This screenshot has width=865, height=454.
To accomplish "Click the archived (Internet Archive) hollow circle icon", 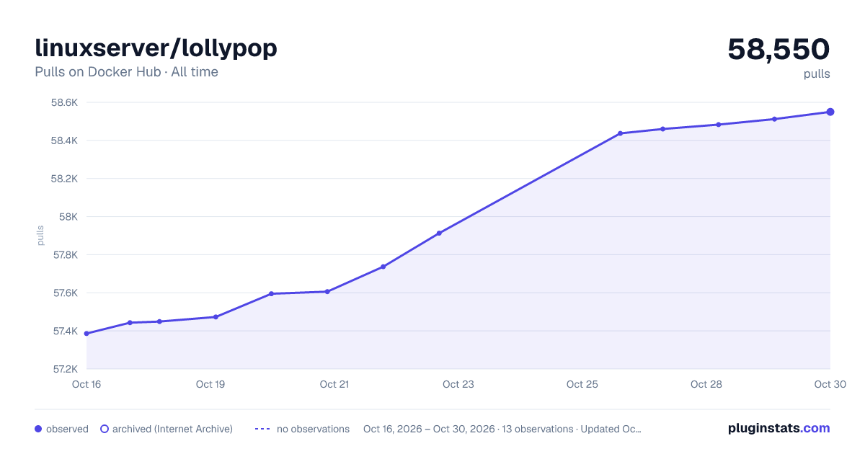I will pos(105,429).
